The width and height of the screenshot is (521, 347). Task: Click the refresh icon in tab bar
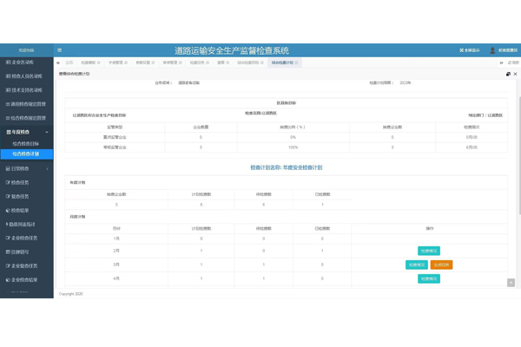pyautogui.click(x=513, y=62)
